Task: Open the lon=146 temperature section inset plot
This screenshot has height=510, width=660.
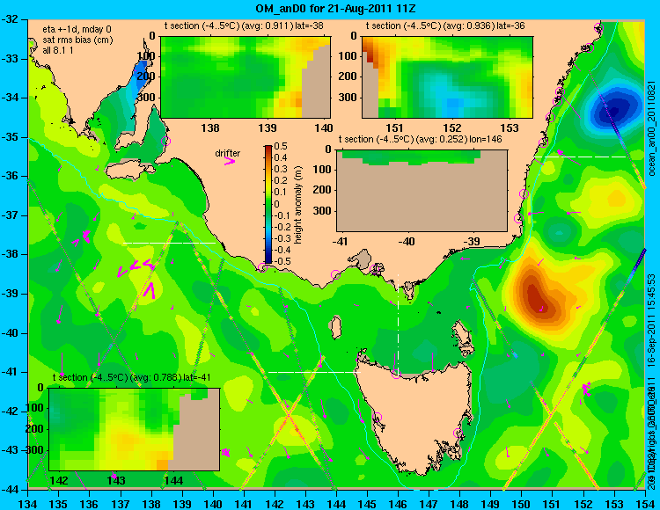Action: [x=422, y=191]
